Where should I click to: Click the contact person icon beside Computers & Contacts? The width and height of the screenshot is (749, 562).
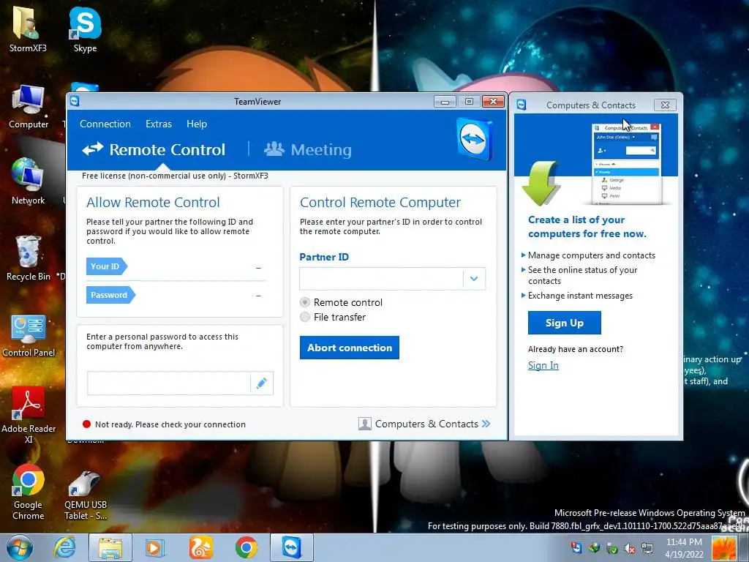(364, 424)
